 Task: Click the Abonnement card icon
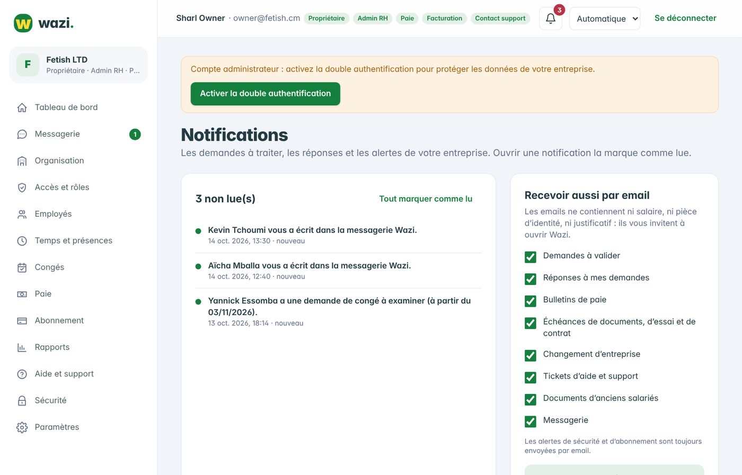pos(22,321)
